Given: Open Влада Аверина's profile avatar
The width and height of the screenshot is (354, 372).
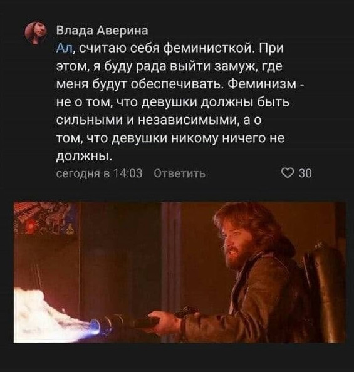Looking at the screenshot, I should pyautogui.click(x=36, y=33).
